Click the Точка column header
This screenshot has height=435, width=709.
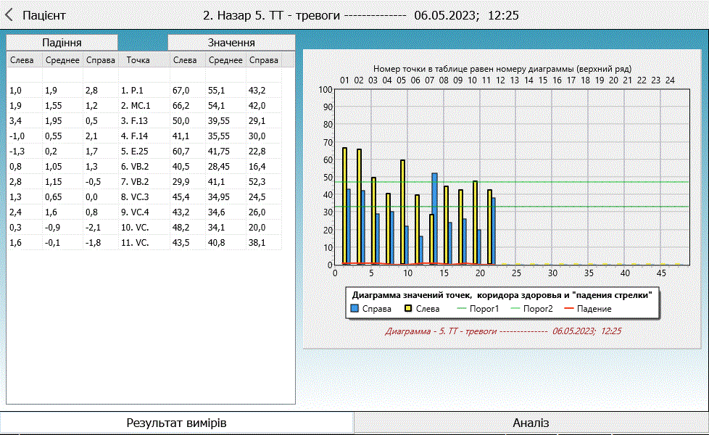click(138, 60)
